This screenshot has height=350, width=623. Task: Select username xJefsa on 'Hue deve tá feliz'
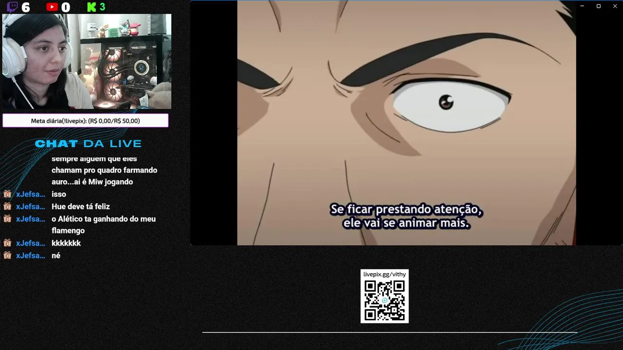(31, 207)
